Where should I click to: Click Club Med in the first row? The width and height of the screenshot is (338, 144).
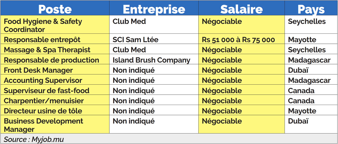click(129, 22)
